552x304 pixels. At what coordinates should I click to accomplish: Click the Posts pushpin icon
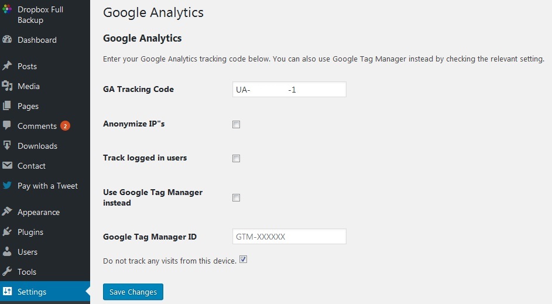pos(6,66)
